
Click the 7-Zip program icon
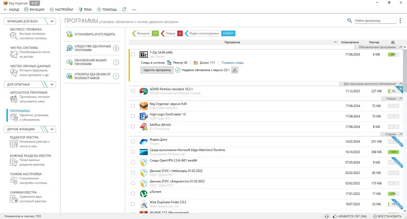pyautogui.click(x=144, y=55)
